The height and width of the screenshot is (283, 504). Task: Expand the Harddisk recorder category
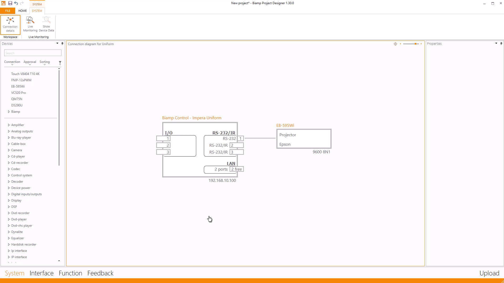coord(9,244)
